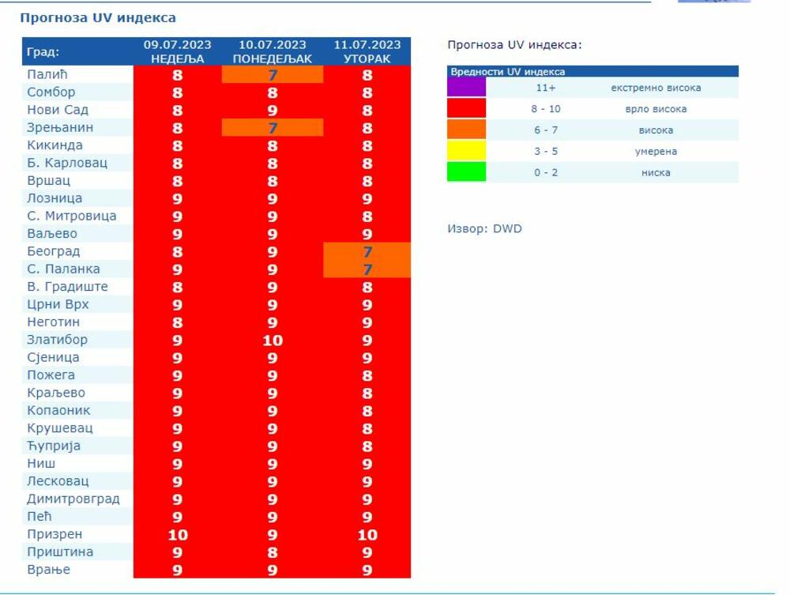The width and height of the screenshot is (790, 595).
Task: Click the 11.07.2023 УТОРАК column header
Action: (367, 52)
